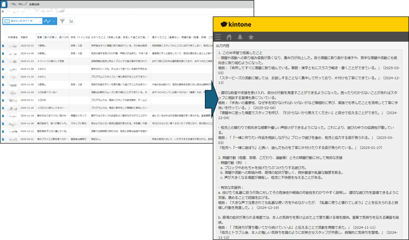Select the line graph icon beside the view selector
Screen dimensions: 409x240
pyautogui.click(x=47, y=21)
